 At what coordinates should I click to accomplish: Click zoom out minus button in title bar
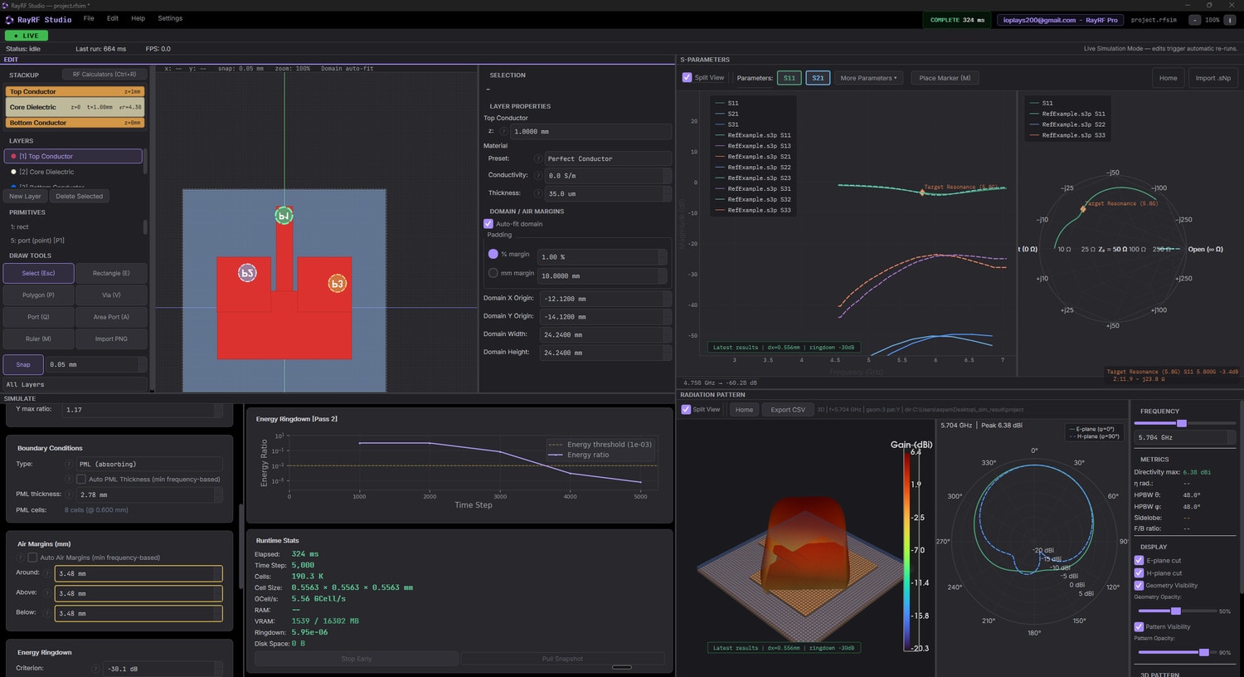click(x=1194, y=20)
